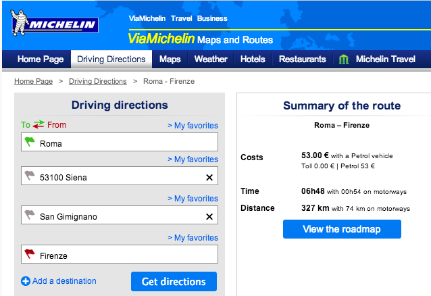Click the grey flag next to San Gimignano

(30, 215)
